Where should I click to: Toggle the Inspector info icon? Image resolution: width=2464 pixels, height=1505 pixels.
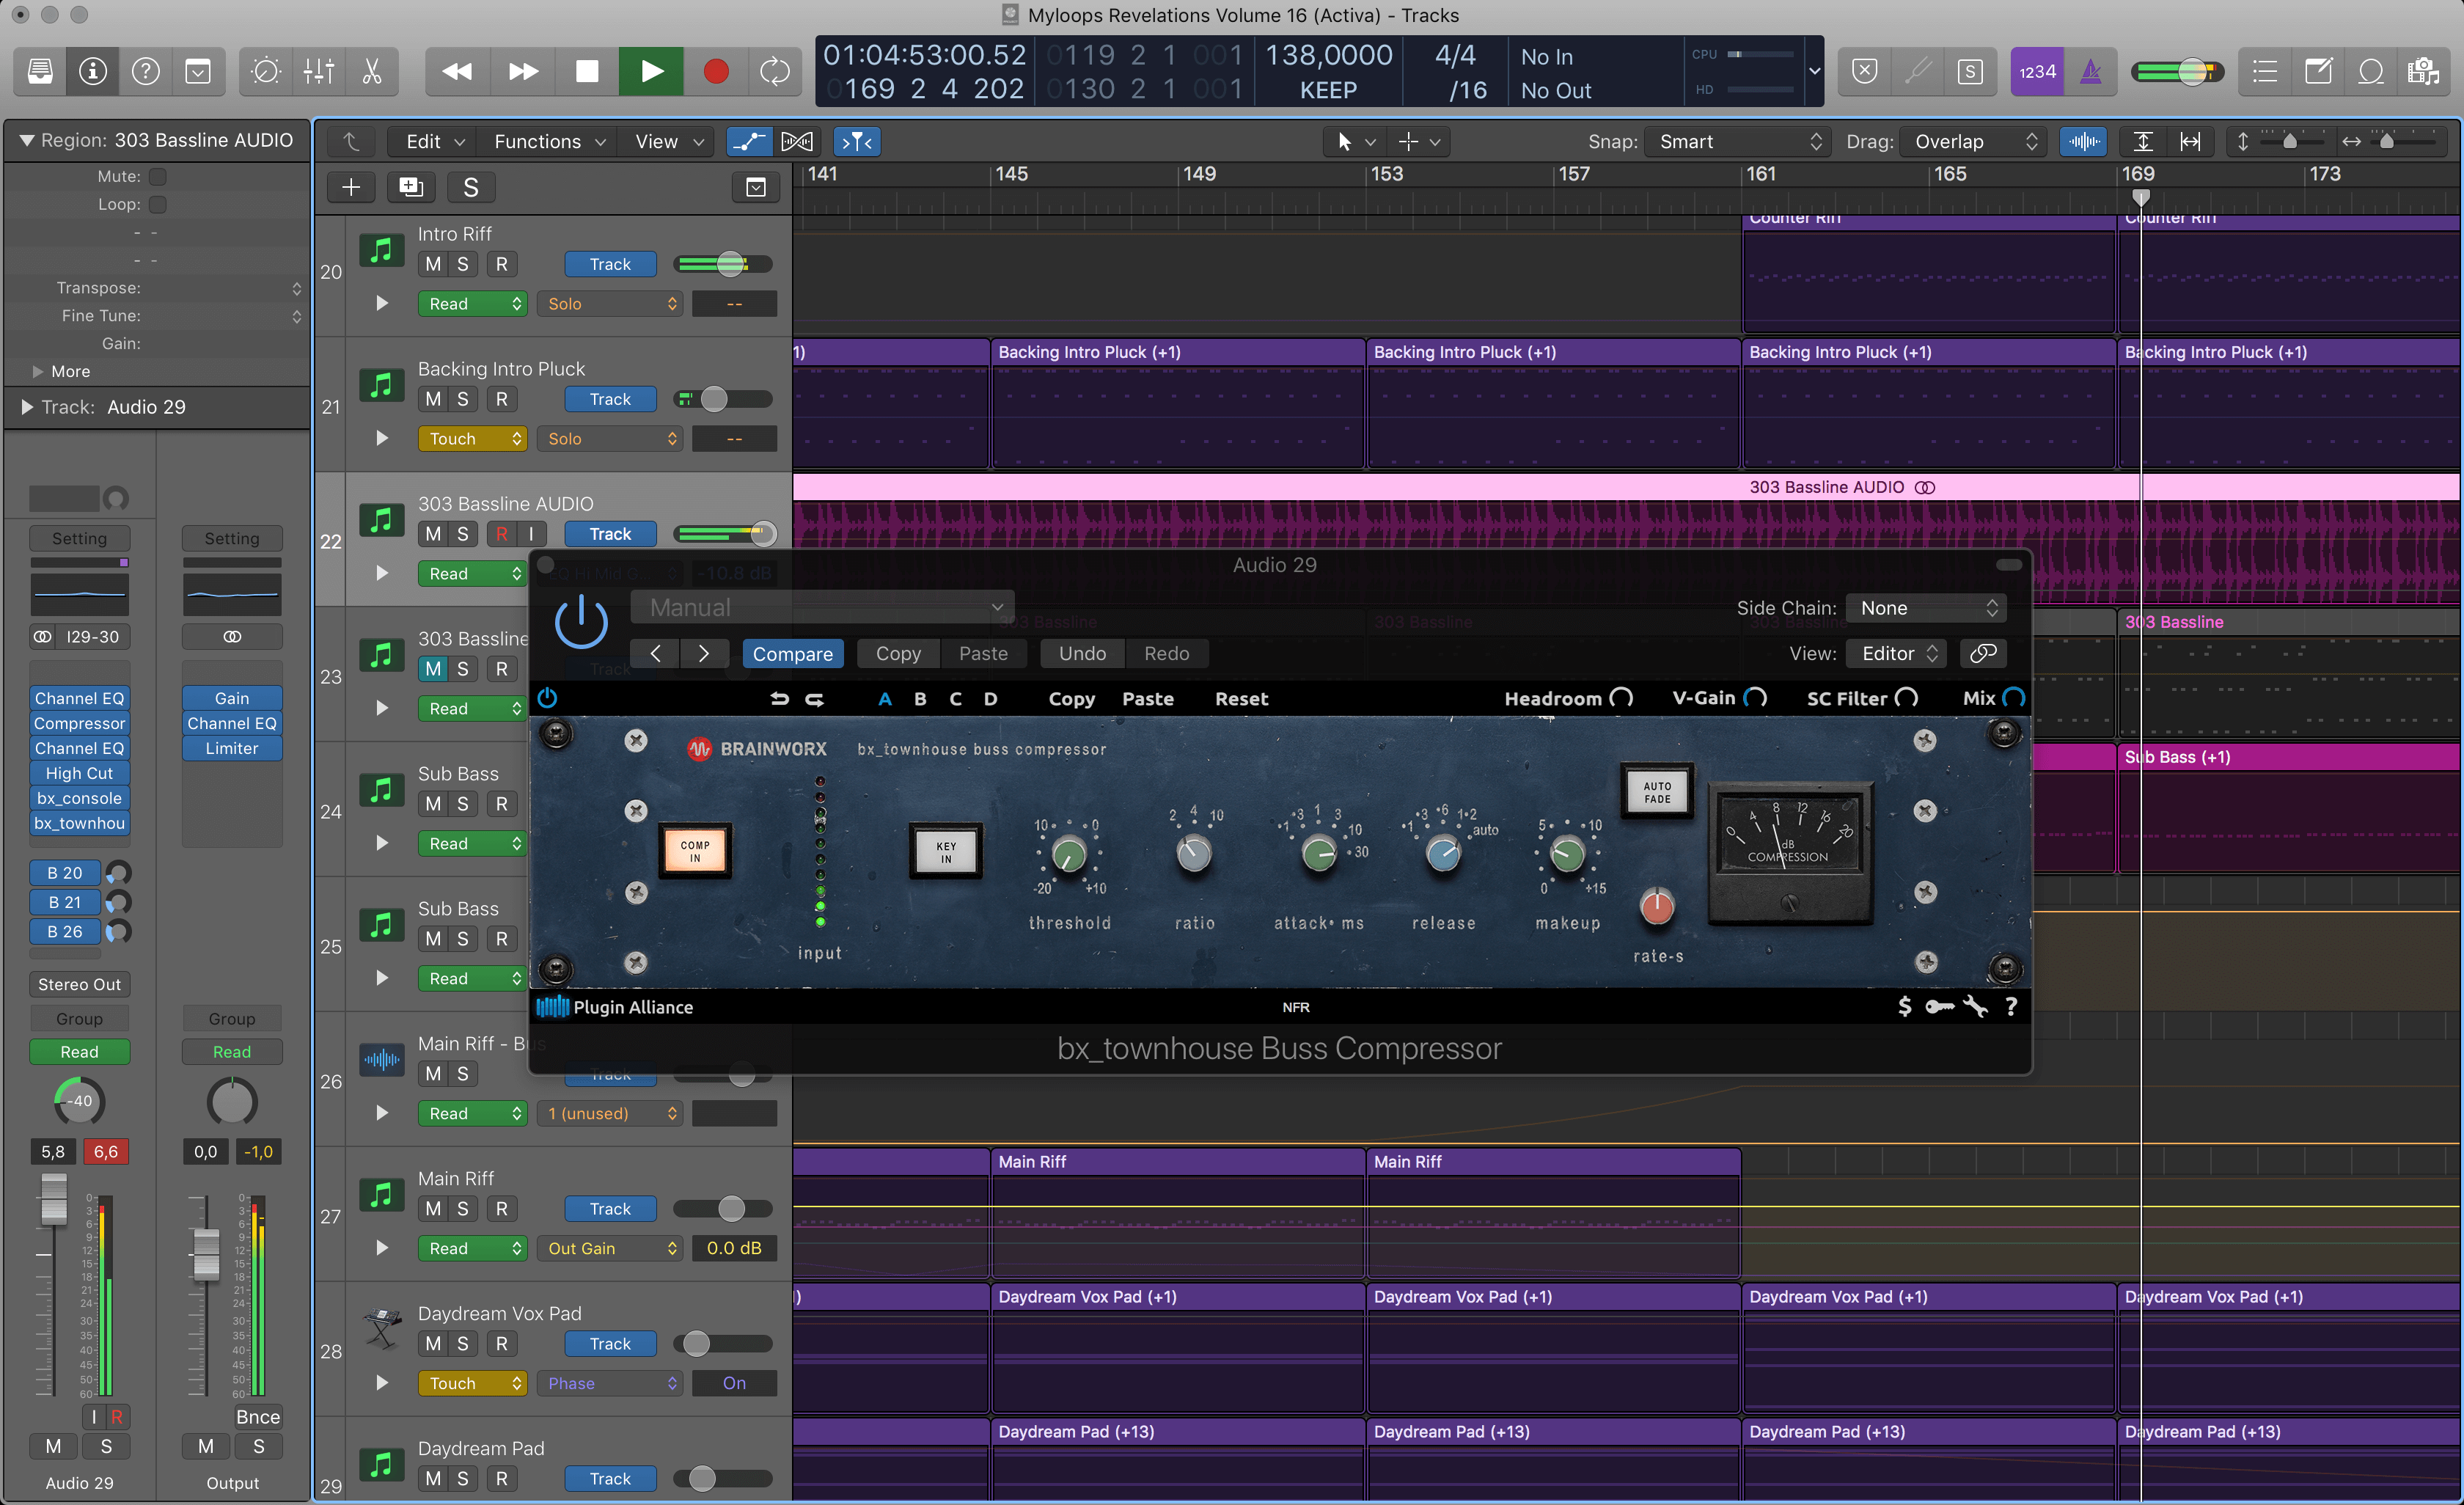tap(93, 71)
